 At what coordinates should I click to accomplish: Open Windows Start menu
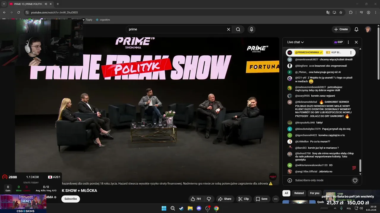tap(164, 208)
